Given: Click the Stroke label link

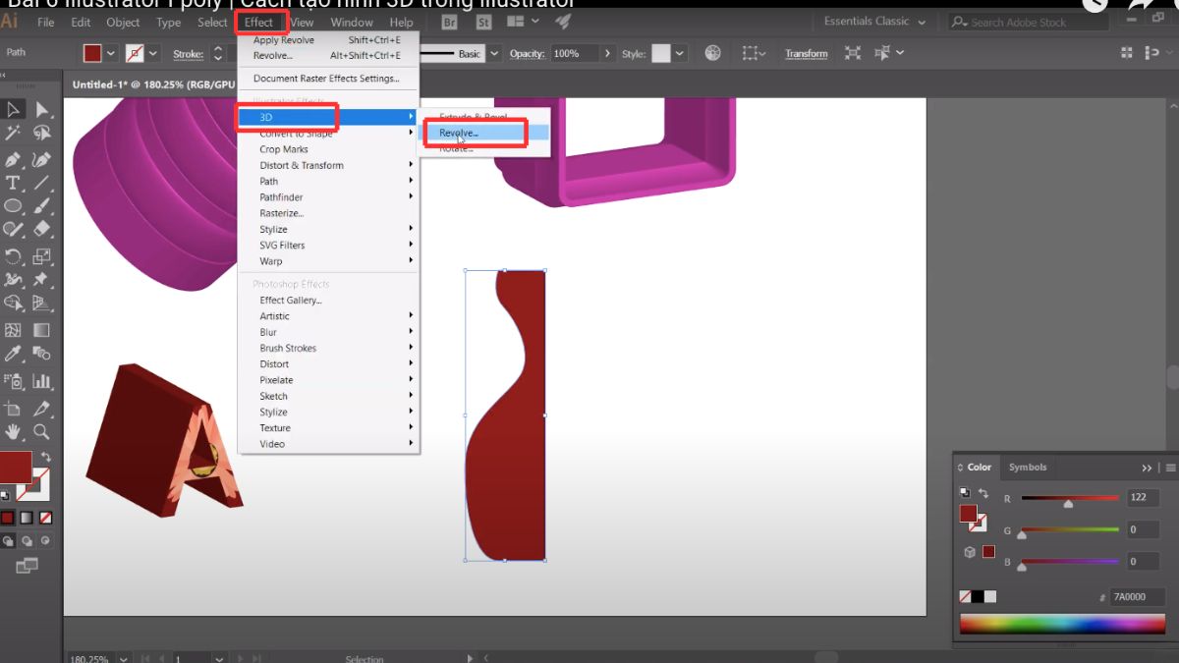Looking at the screenshot, I should (188, 54).
